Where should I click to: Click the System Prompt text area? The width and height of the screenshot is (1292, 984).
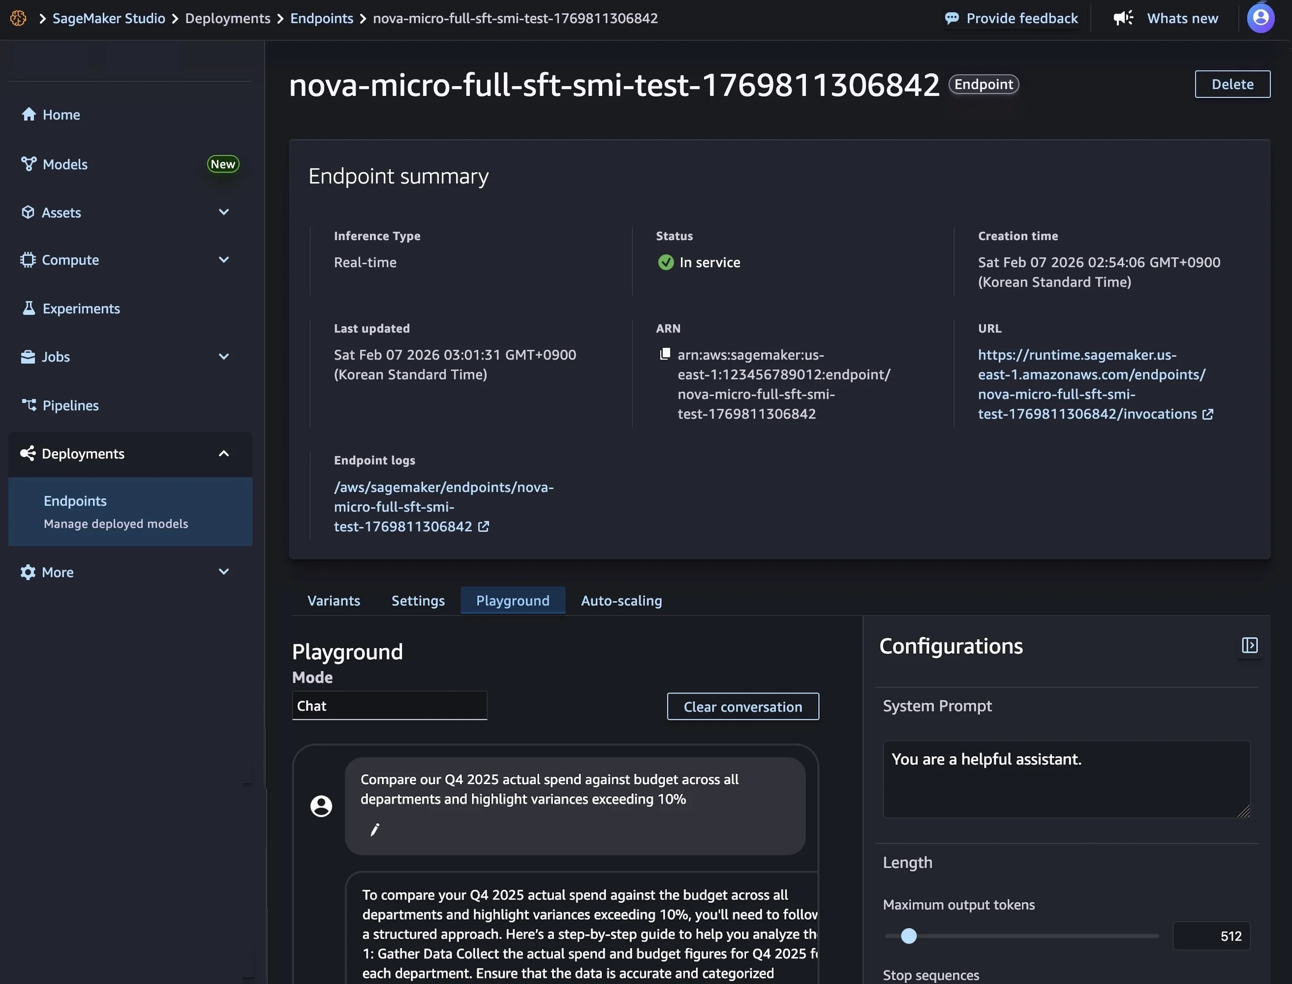coord(1066,779)
